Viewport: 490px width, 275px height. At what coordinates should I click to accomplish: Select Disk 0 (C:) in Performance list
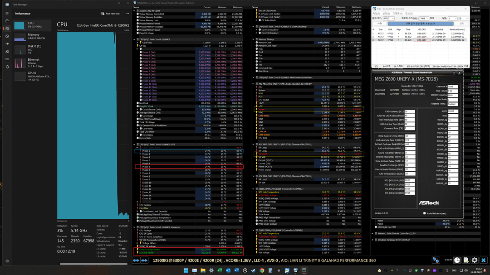tap(32, 49)
